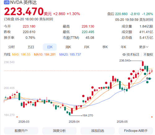Select the 日K tab
This screenshot has height=135, width=155.
tap(50, 47)
